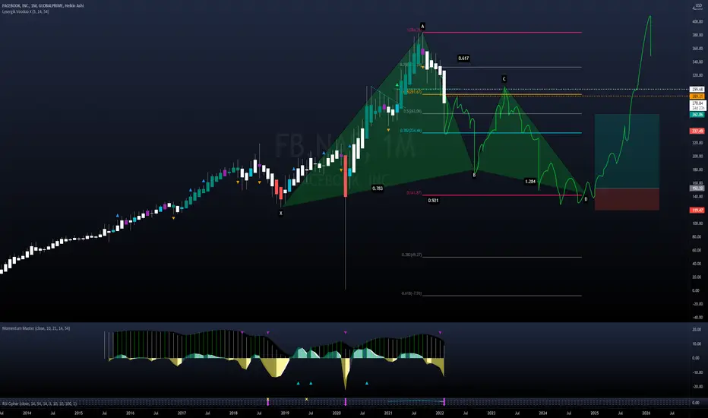Click the 0.921 ratio label

(x=433, y=200)
